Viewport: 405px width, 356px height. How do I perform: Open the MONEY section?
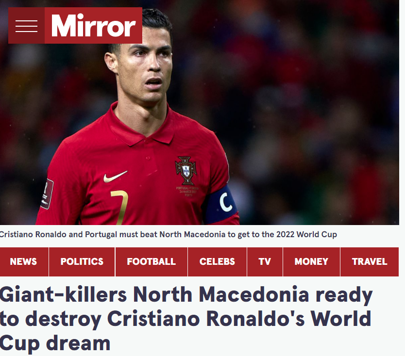click(x=311, y=261)
